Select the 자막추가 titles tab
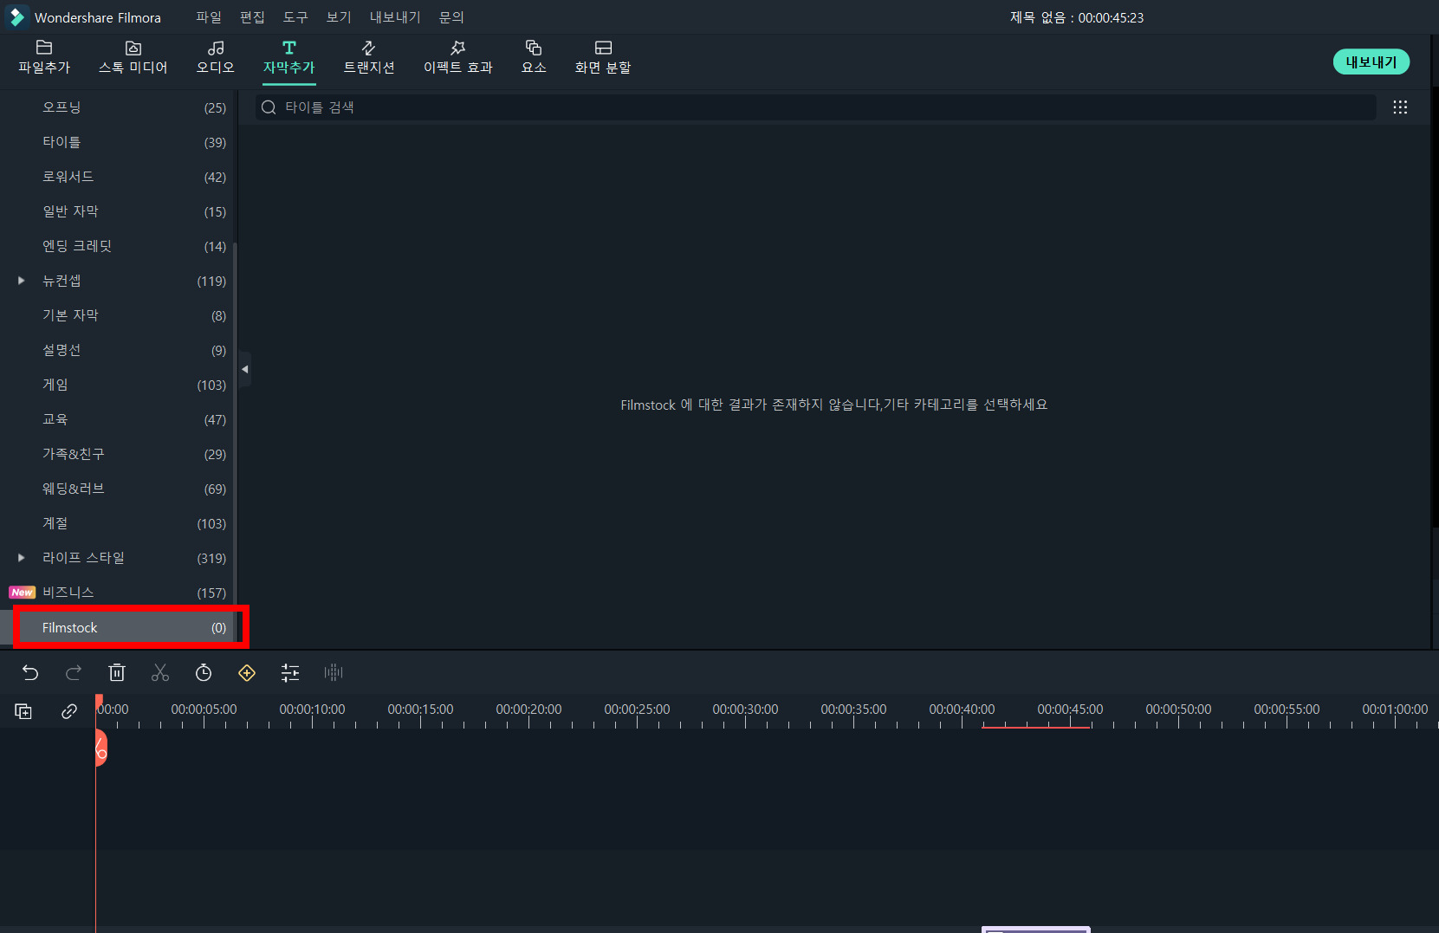 tap(289, 57)
